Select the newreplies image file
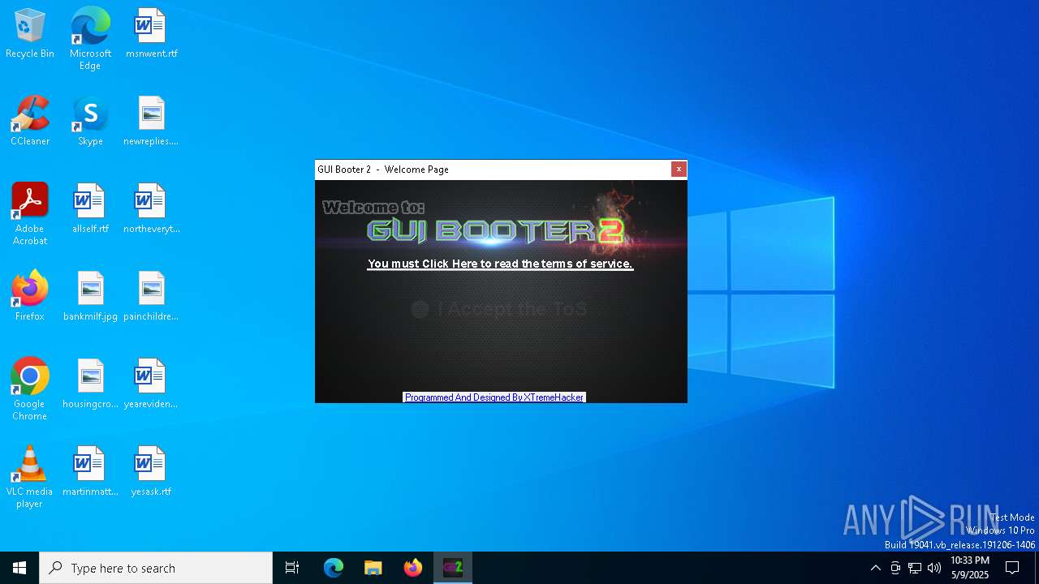Screen dimensions: 1039x584 (x=151, y=122)
